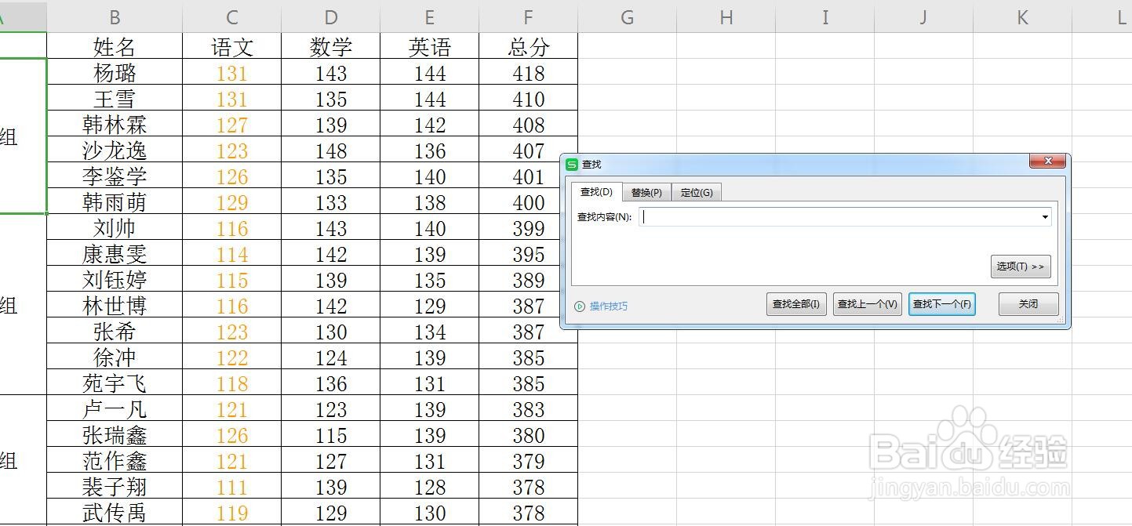Click the green WPS logo on dialog titlebar
The height and width of the screenshot is (526, 1132).
(x=573, y=164)
